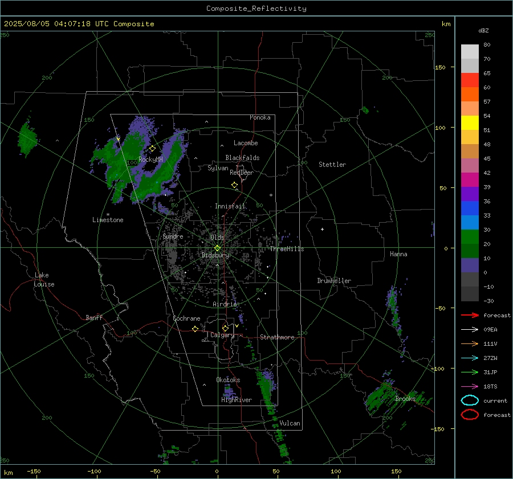
Task: Click the orange 111V arrow icon
Action: pyautogui.click(x=470, y=343)
